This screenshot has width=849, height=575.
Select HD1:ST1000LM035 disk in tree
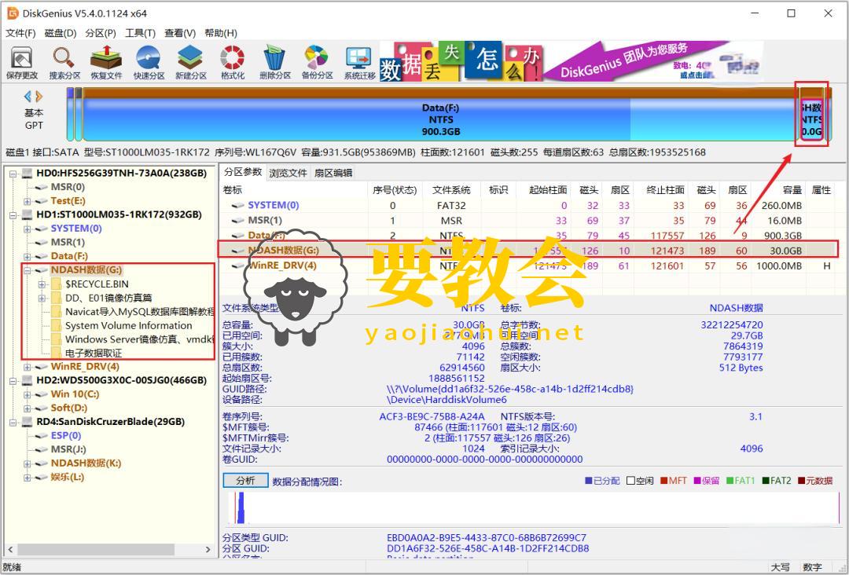119,214
